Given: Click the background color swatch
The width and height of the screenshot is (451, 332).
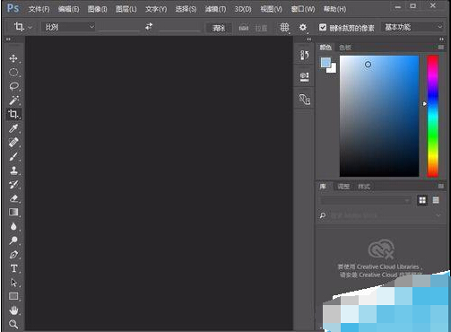Looking at the screenshot, I should tap(333, 69).
